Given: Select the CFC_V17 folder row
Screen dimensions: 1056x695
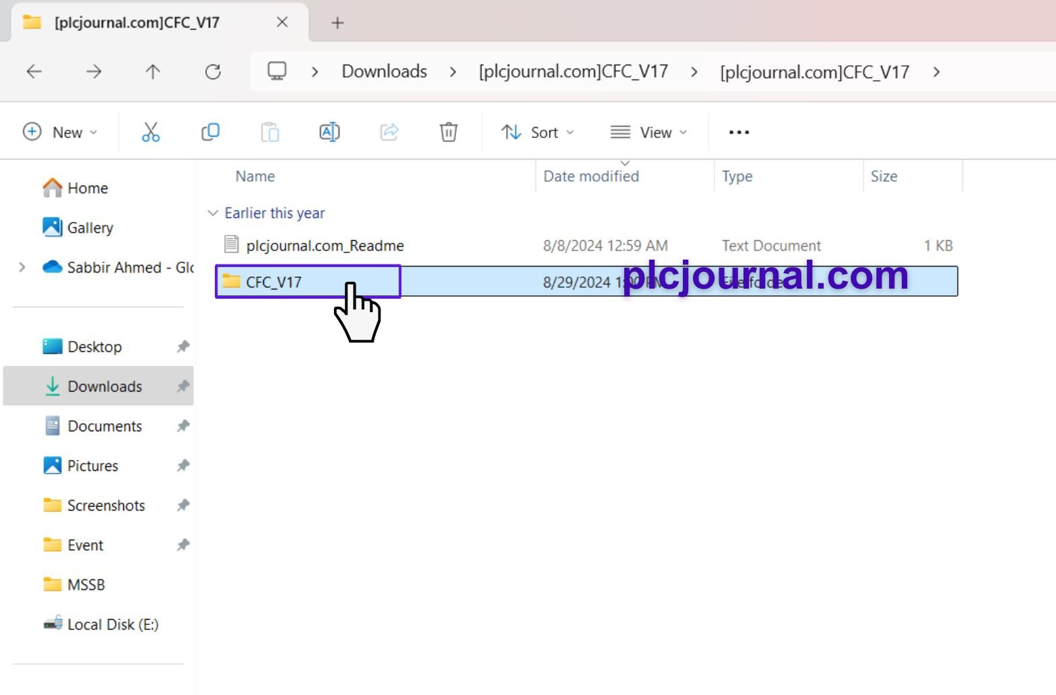Looking at the screenshot, I should [x=587, y=281].
